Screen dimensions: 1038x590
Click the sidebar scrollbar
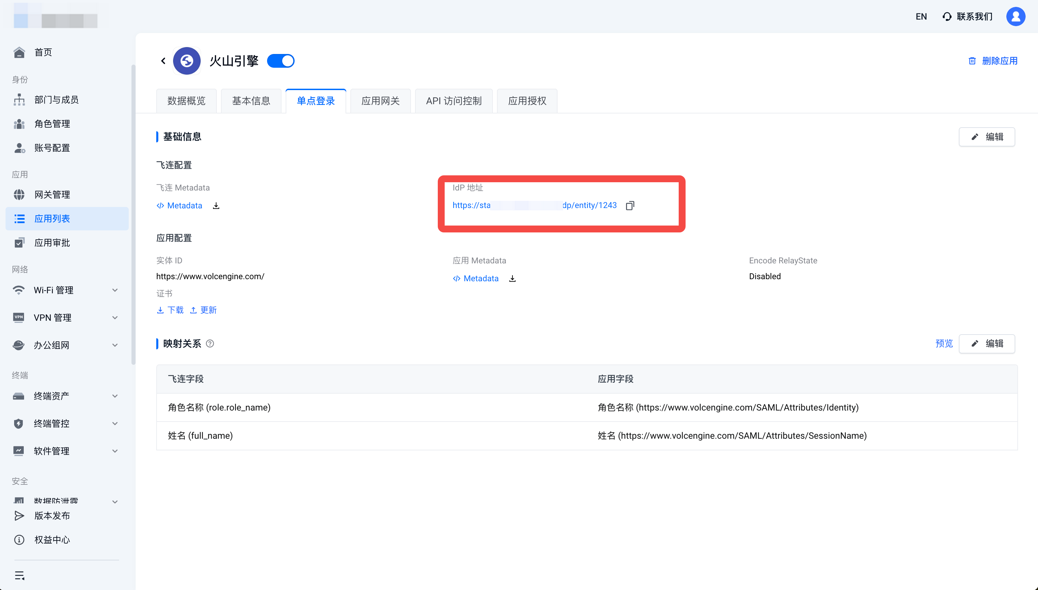click(133, 215)
